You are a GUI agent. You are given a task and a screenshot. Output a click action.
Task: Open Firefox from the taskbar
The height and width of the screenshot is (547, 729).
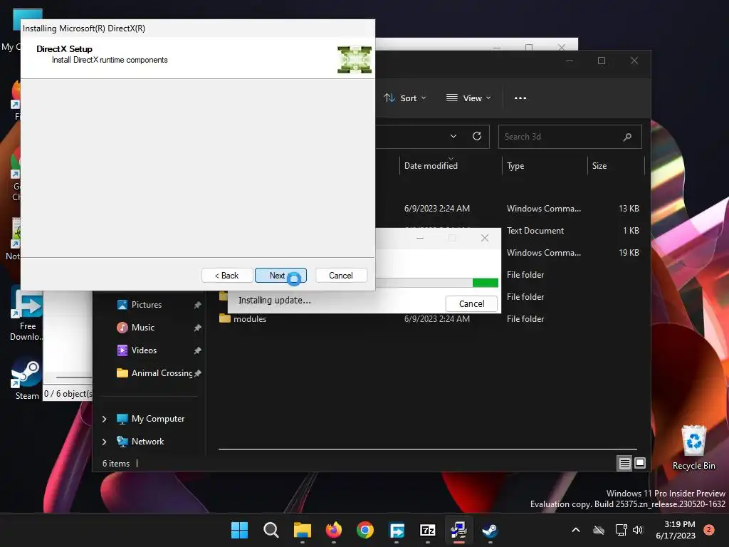coord(333,530)
